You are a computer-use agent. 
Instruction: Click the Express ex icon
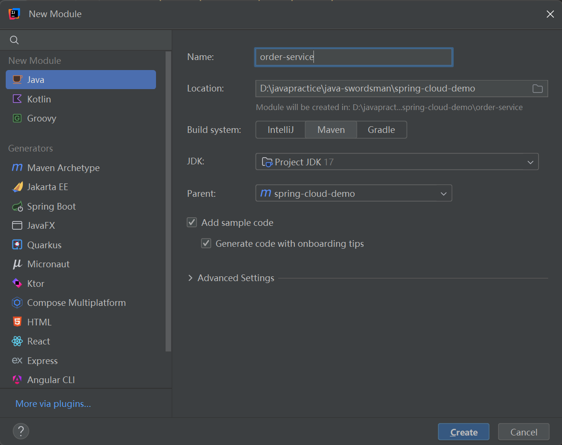[x=17, y=361]
